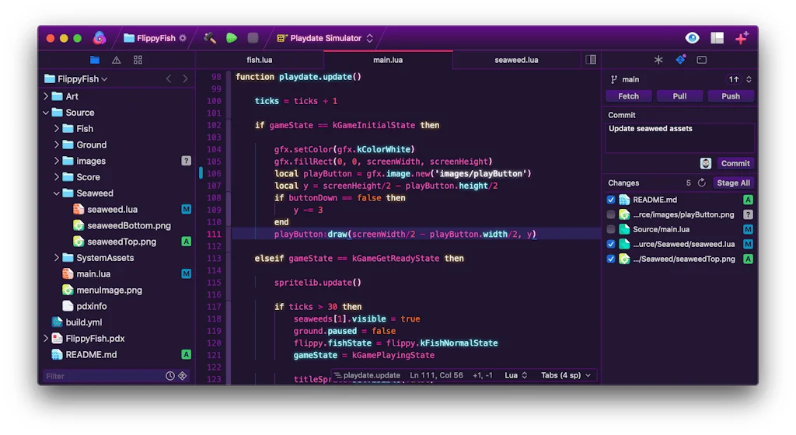This screenshot has width=796, height=435.
Task: Stage the Source/main.lua checkbox
Action: pos(611,229)
